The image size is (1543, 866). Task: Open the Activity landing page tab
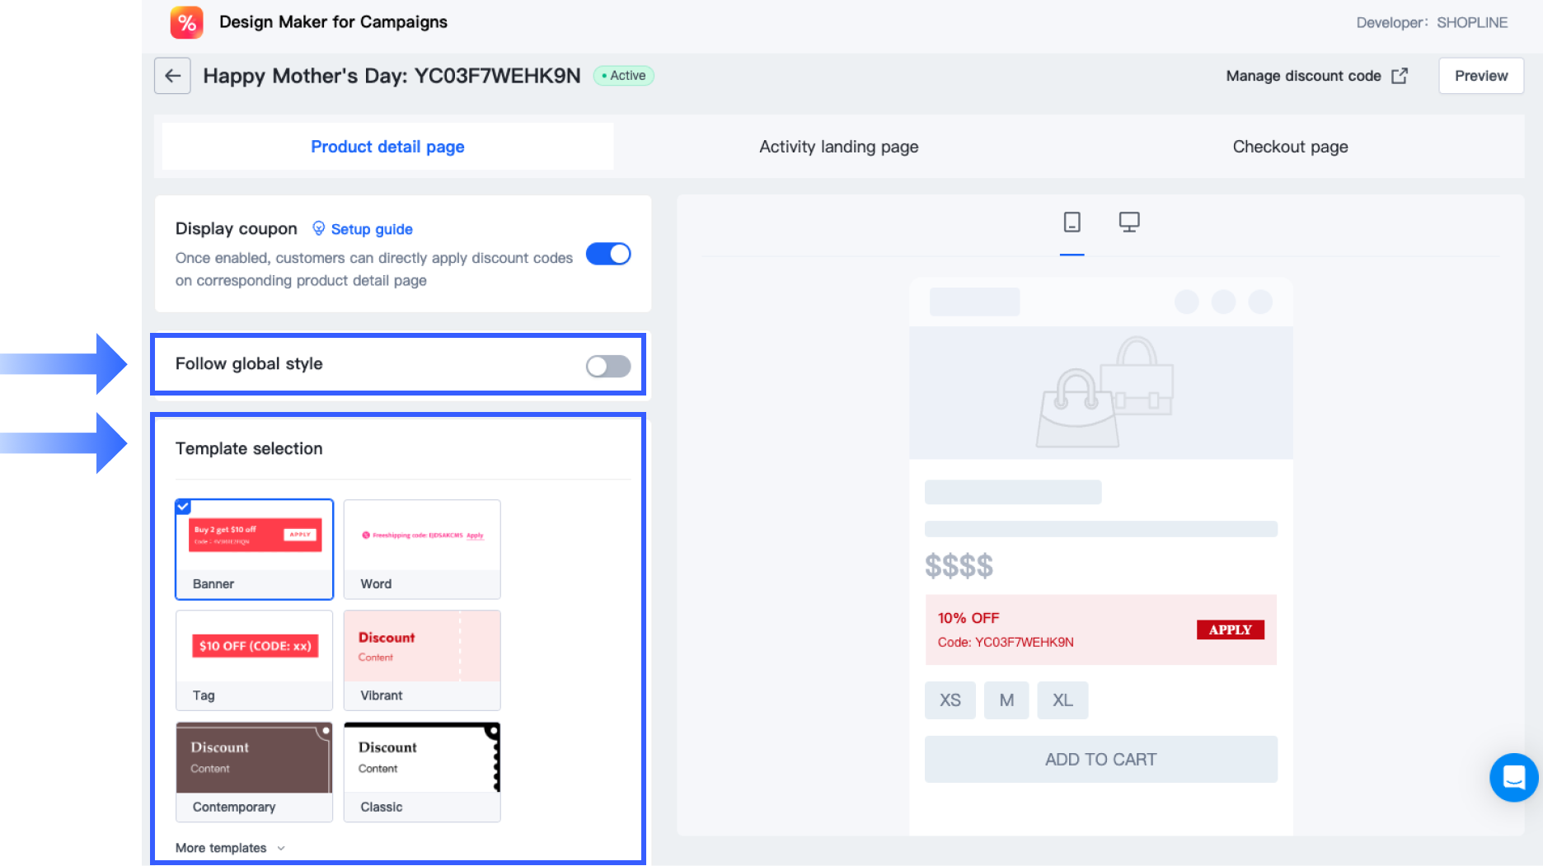838,147
